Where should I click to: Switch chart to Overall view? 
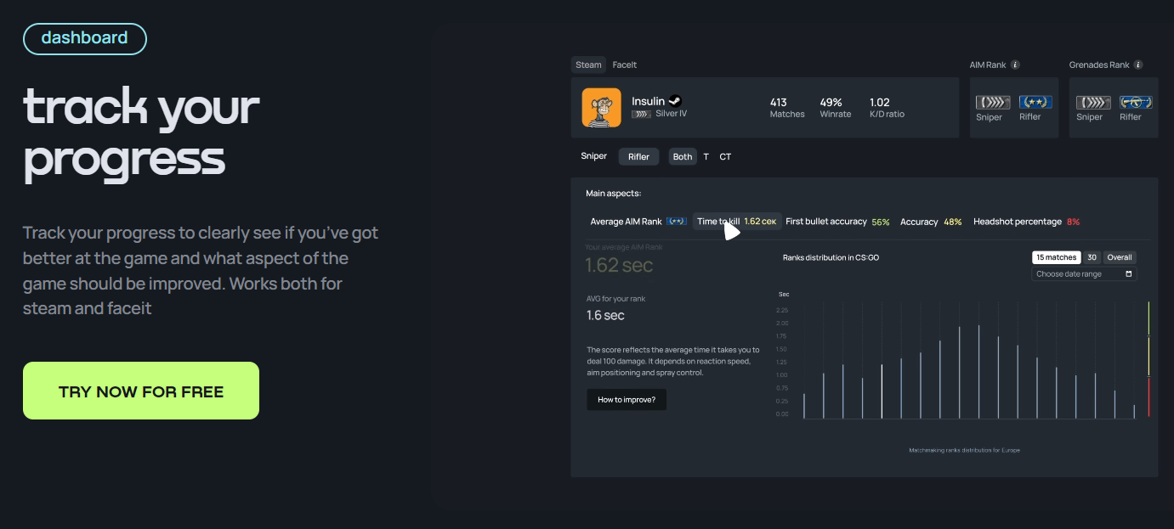[x=1119, y=257]
